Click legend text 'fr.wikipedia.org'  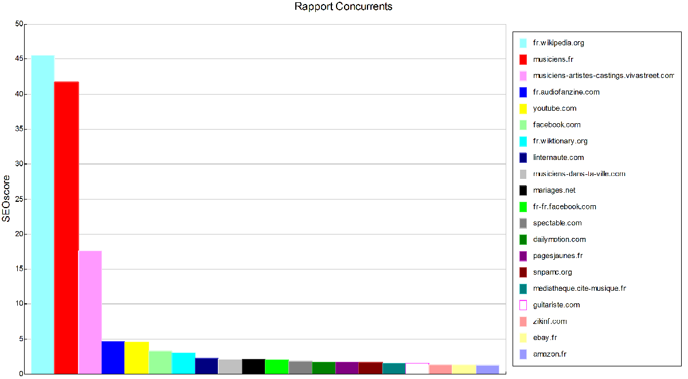coord(558,43)
